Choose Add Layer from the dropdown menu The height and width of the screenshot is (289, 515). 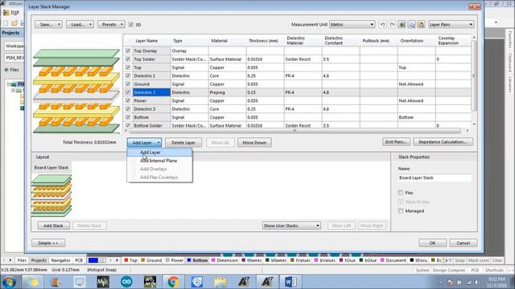coord(159,153)
